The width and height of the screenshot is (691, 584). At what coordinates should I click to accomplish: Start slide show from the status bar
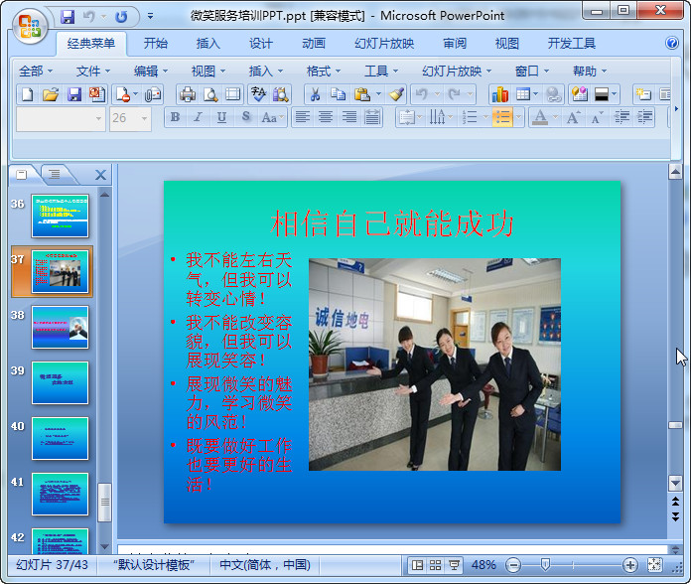[454, 565]
